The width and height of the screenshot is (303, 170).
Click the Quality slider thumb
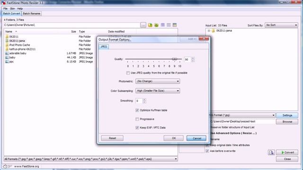(175, 59)
